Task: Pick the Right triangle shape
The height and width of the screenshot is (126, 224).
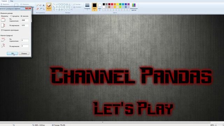Action: pos(54,7)
